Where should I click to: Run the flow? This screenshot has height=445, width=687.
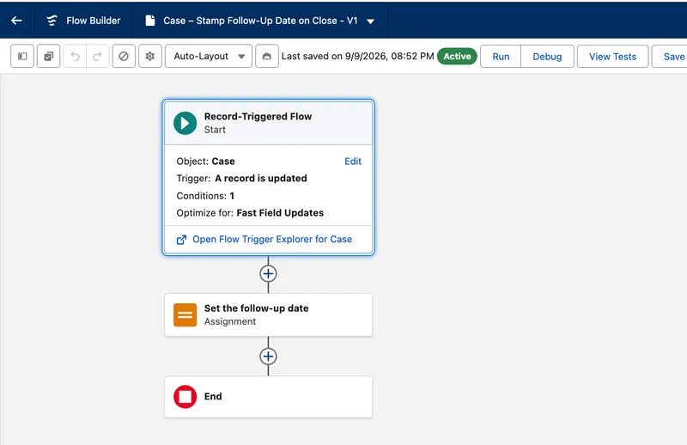501,57
